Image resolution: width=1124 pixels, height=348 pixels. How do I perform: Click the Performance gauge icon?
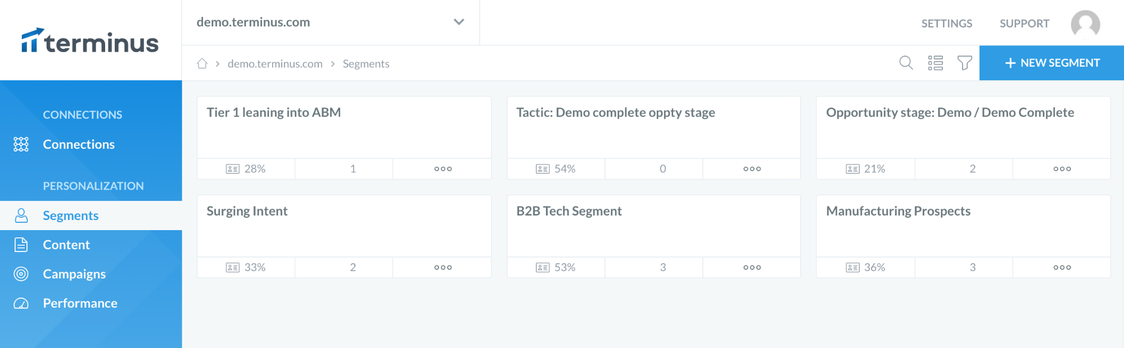coord(21,304)
